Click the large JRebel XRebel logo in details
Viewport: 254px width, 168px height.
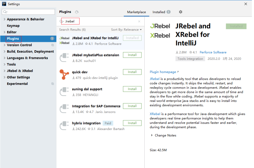pos(160,31)
